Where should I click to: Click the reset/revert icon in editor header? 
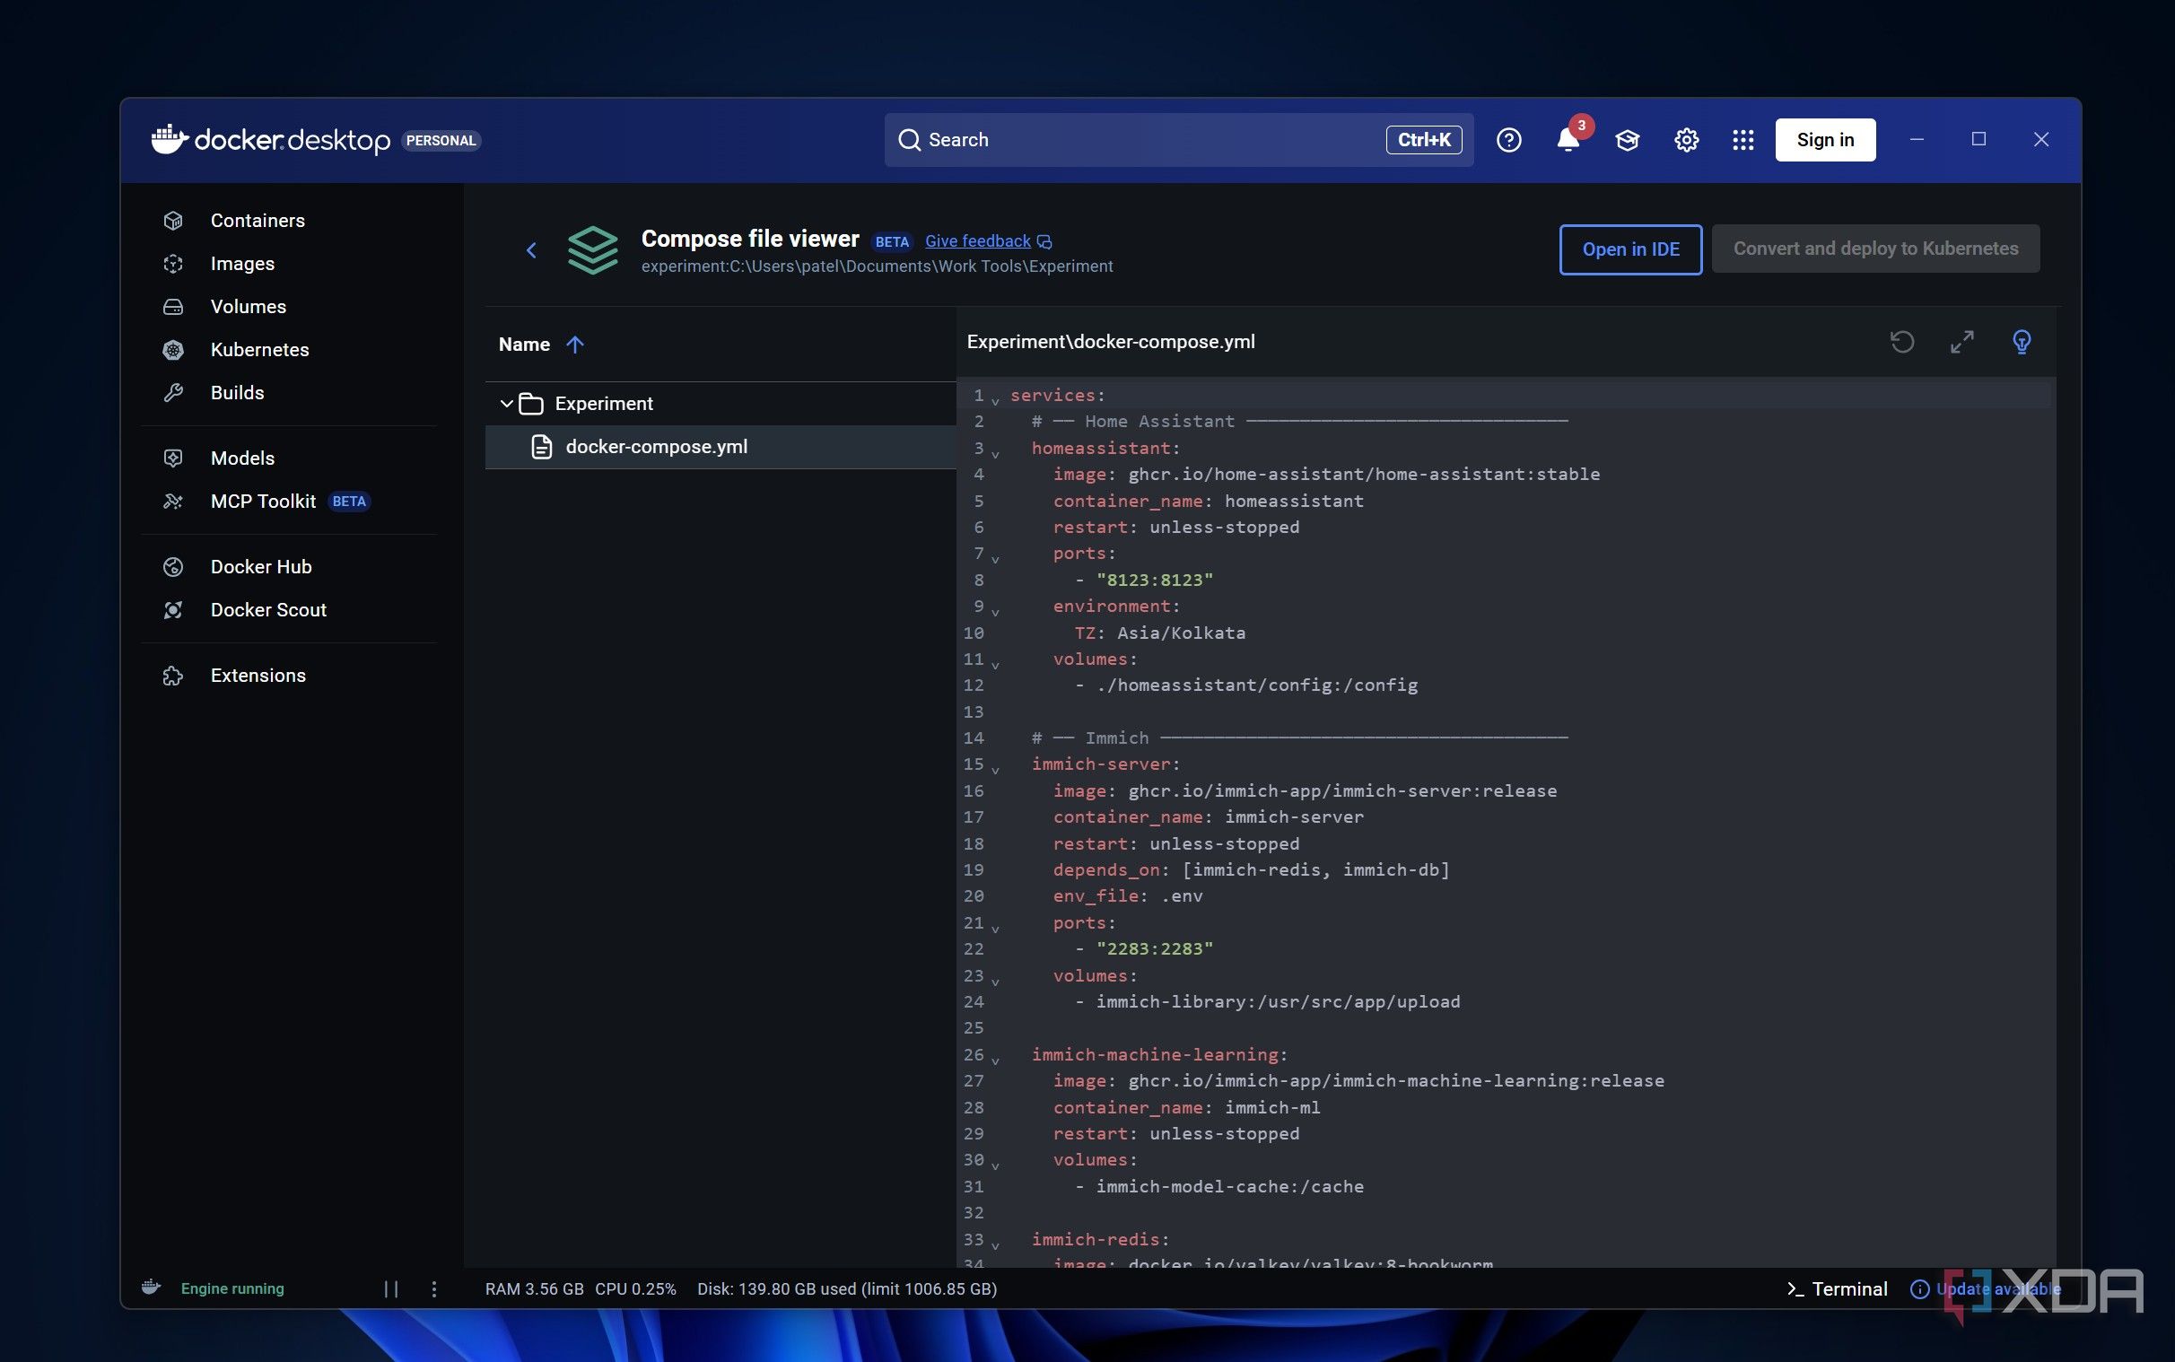click(x=1902, y=343)
